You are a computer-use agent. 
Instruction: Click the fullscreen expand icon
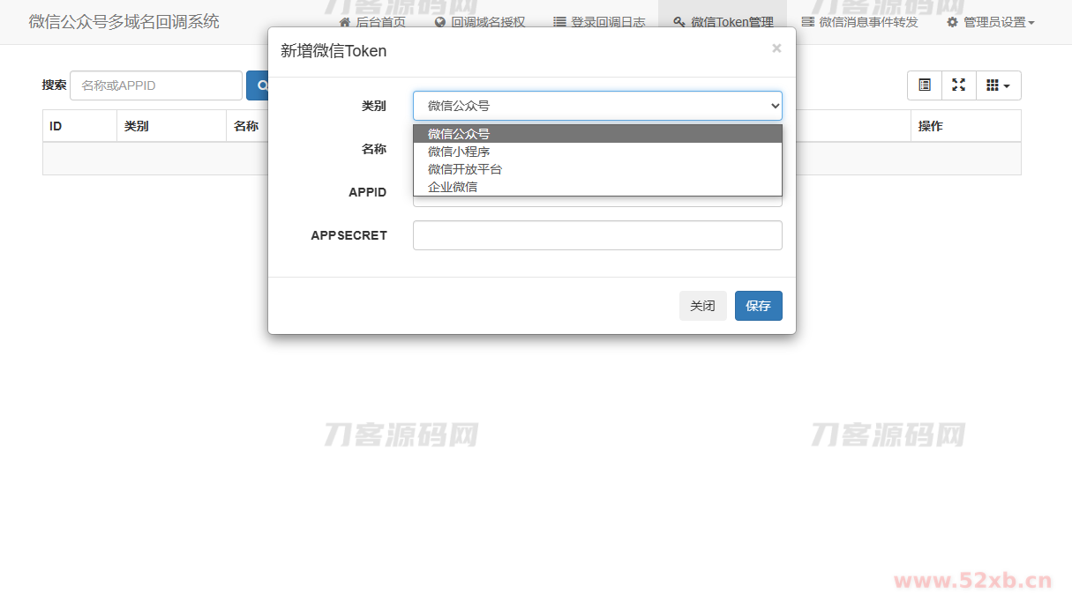959,85
